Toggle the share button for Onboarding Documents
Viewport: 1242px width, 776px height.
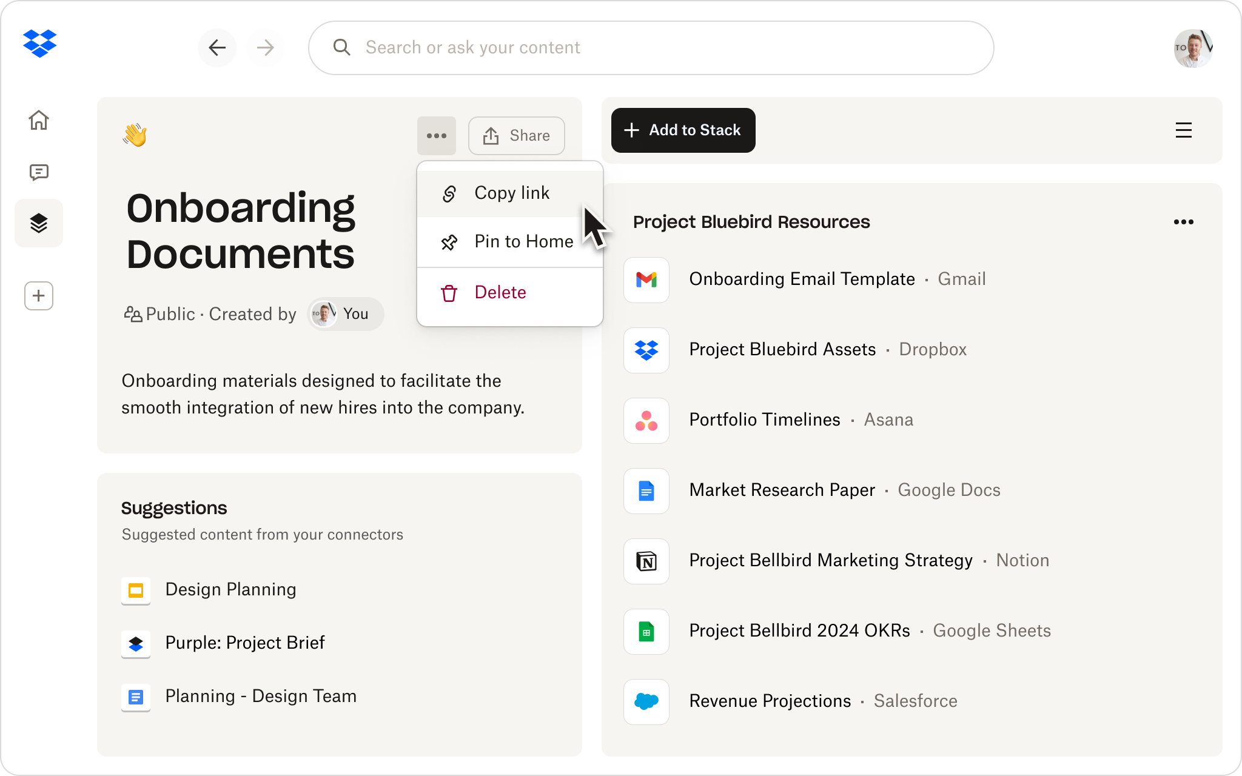tap(516, 136)
